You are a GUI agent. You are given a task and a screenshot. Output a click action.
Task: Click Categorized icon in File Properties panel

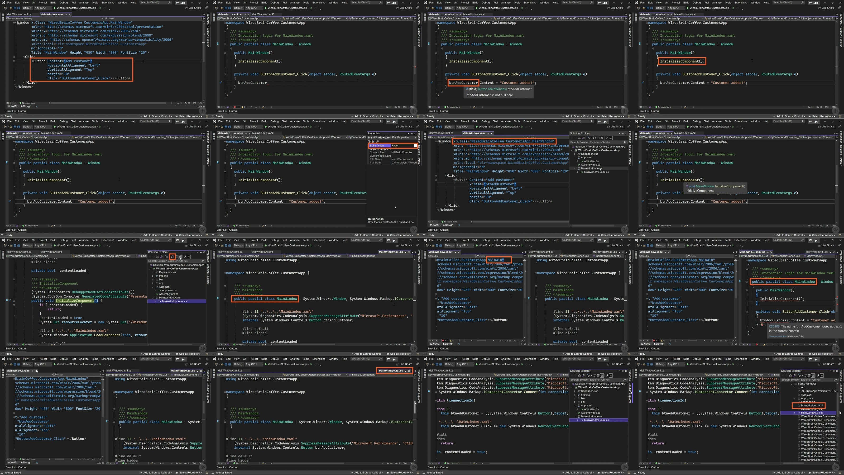click(x=370, y=142)
